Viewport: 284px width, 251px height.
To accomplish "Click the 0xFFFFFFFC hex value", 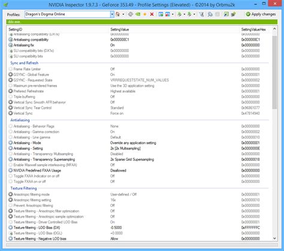I will tap(250, 228).
